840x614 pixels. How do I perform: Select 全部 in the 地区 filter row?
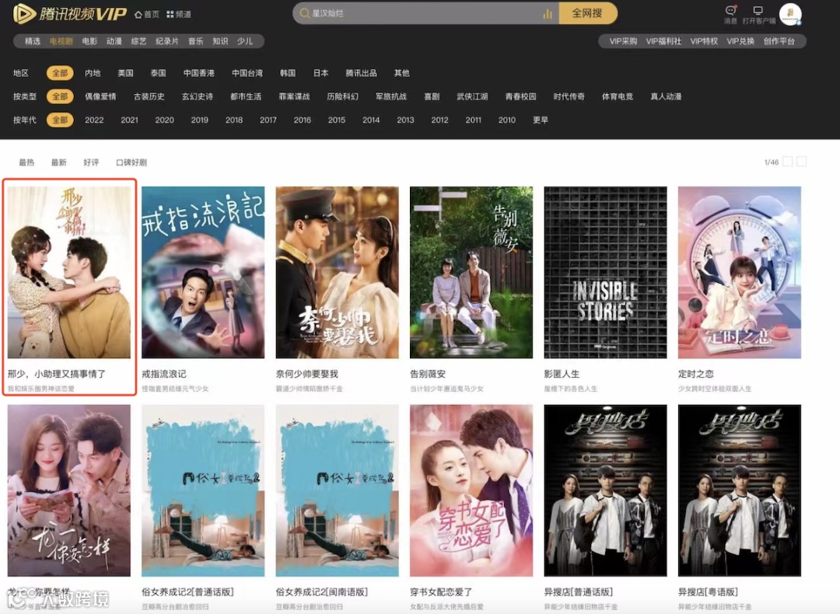[x=60, y=73]
